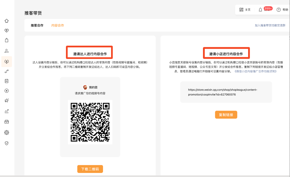Viewport: 290px width, 177px height.
Task: Switch to the 内容合作 tab
Action: [58, 25]
